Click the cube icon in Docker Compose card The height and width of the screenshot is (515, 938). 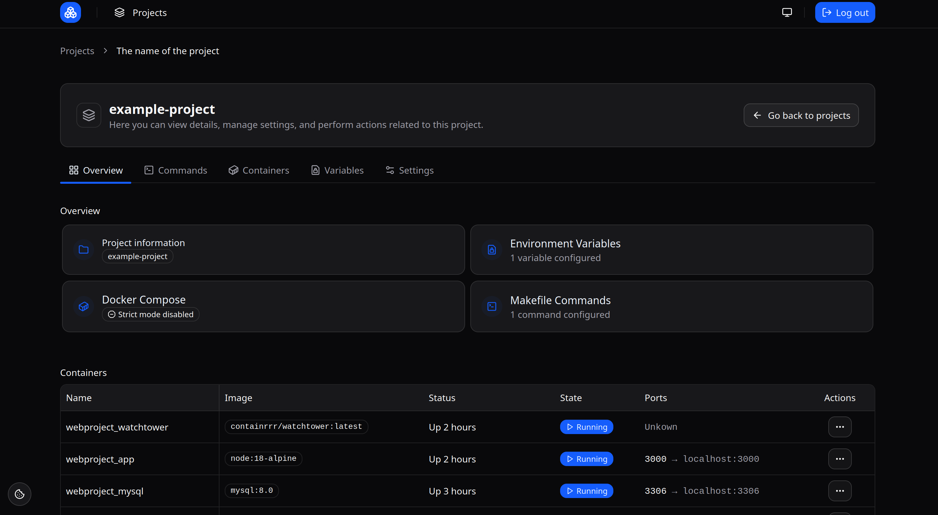[83, 306]
